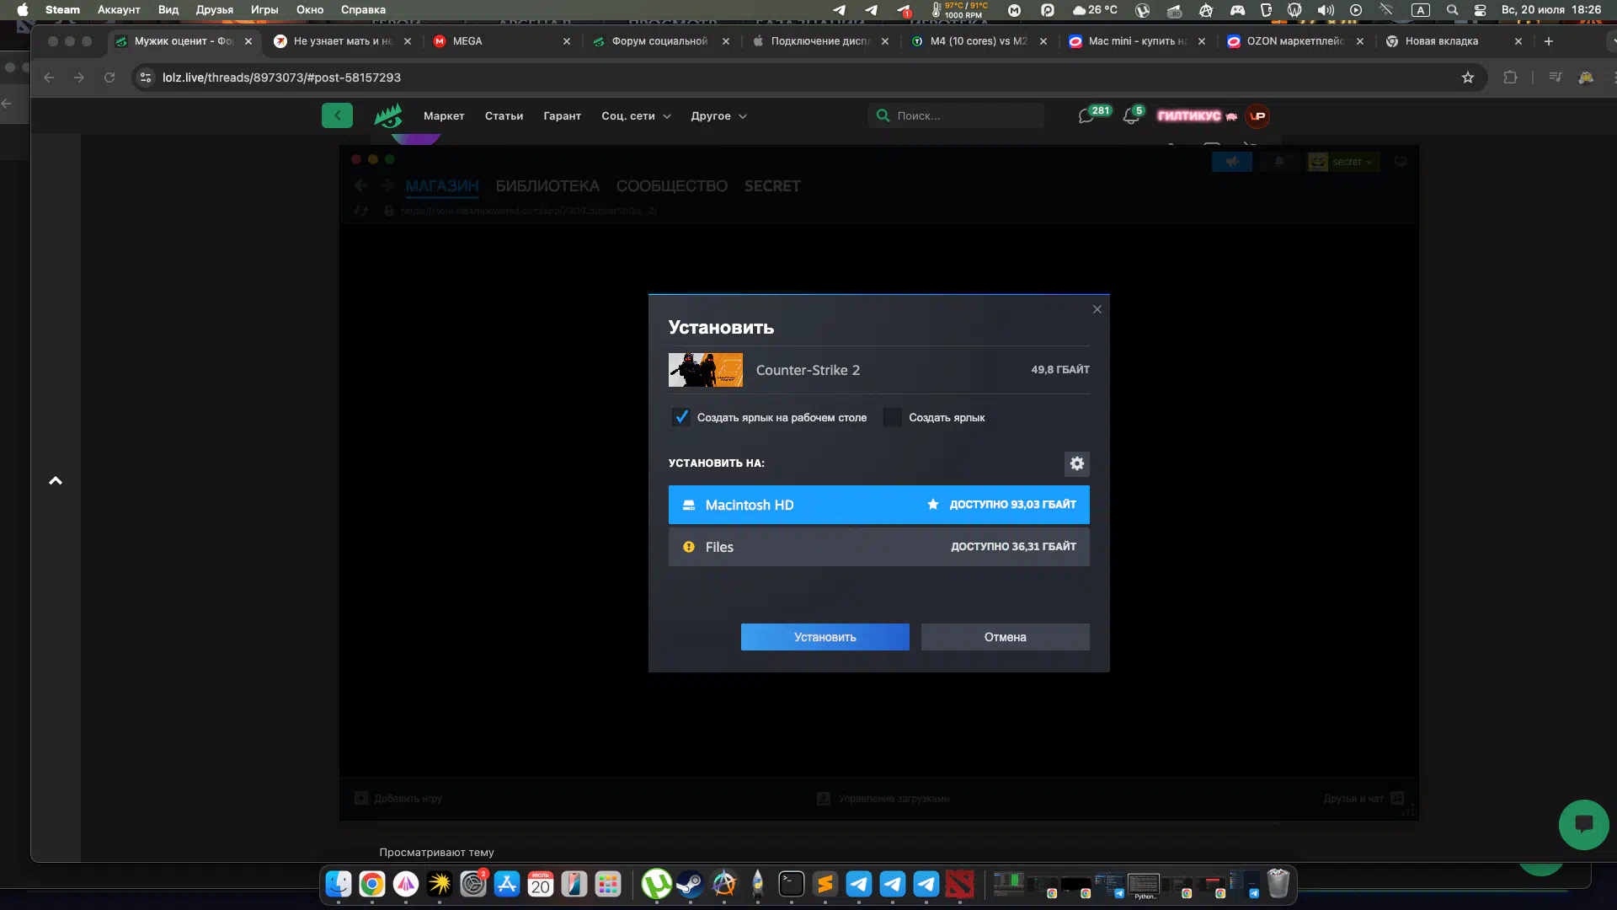Open uTorrent from the Dock
1617x910 pixels.
(x=656, y=884)
